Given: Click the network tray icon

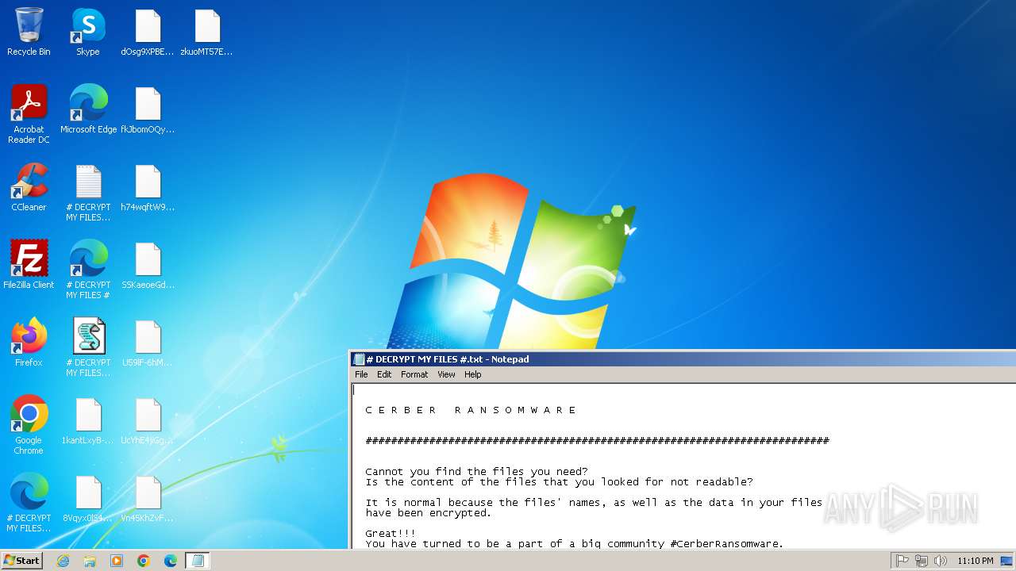Looking at the screenshot, I should pos(922,561).
